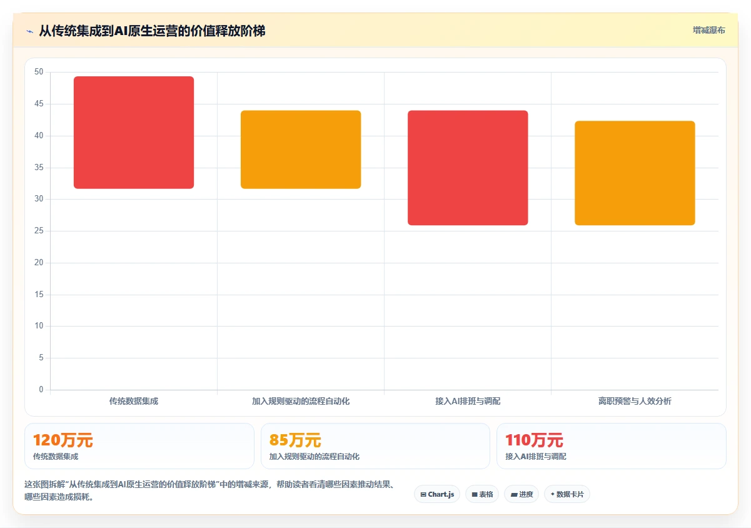Click the y-axis value 20
The height and width of the screenshot is (528, 751).
(39, 263)
